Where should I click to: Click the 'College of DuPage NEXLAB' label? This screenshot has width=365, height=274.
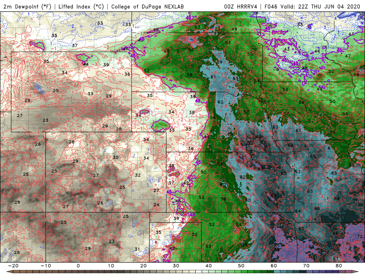147,6
